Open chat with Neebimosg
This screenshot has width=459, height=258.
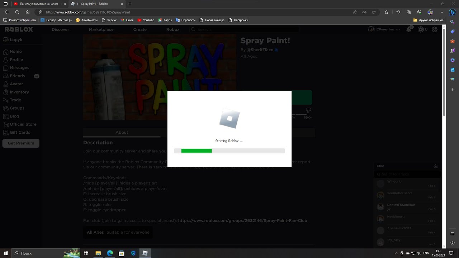tap(407, 219)
